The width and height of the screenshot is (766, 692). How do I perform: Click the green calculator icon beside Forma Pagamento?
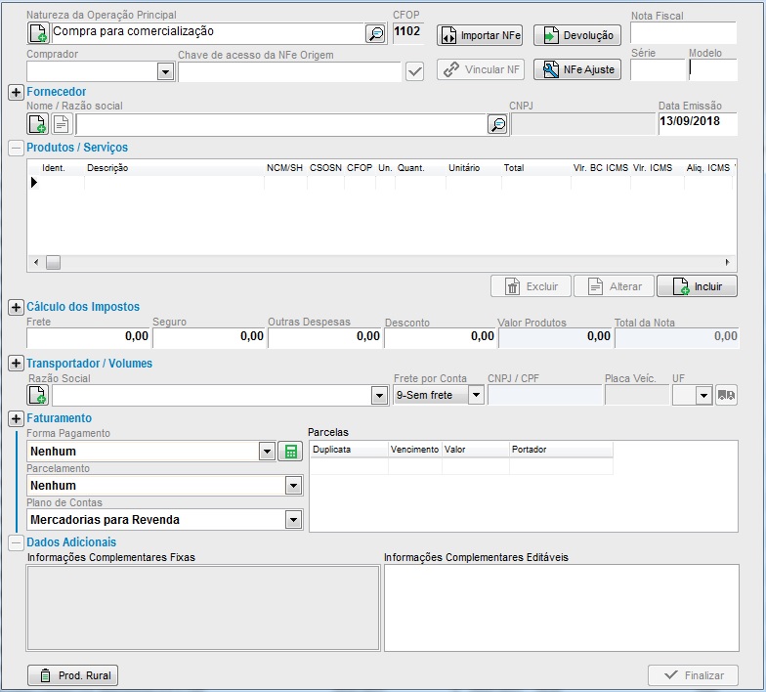tap(289, 452)
